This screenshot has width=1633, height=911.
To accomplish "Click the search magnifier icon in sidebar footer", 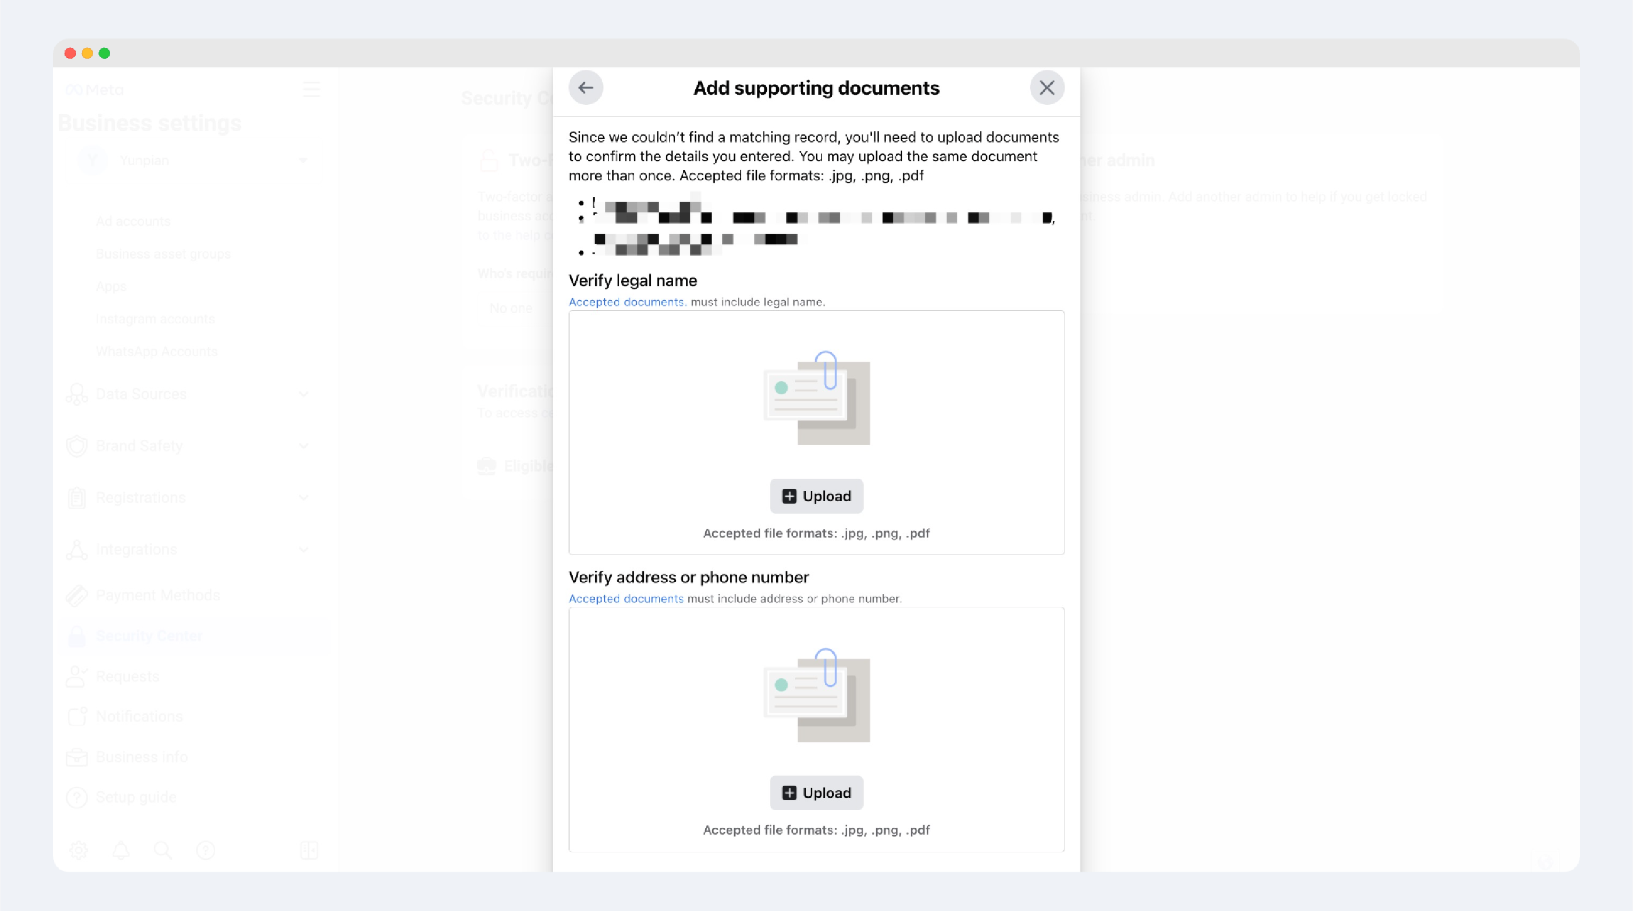I will click(163, 850).
